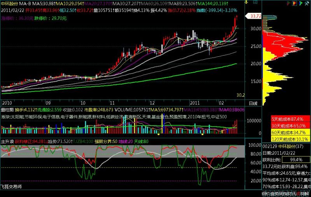Click the 涨停价 limit-up price label
This screenshot has height=197, width=311.
[17, 18]
